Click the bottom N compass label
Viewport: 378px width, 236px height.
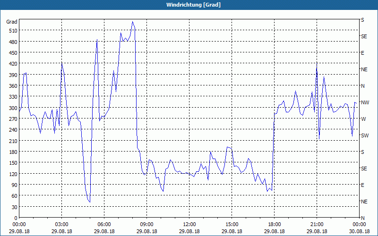(362, 218)
